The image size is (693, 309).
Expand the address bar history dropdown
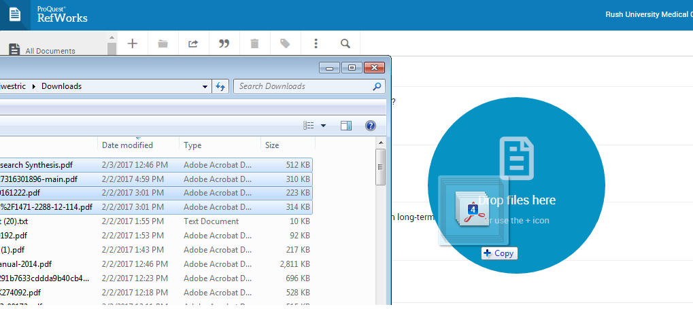(x=205, y=86)
